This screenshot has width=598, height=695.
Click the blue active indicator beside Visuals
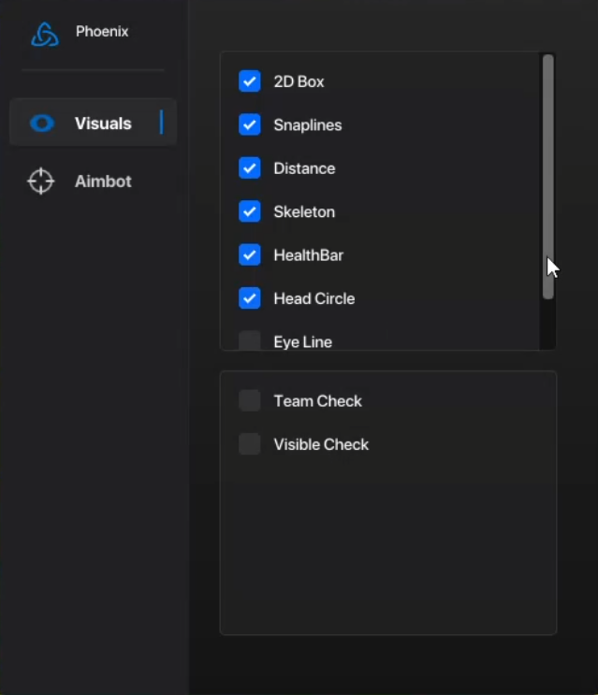point(161,122)
